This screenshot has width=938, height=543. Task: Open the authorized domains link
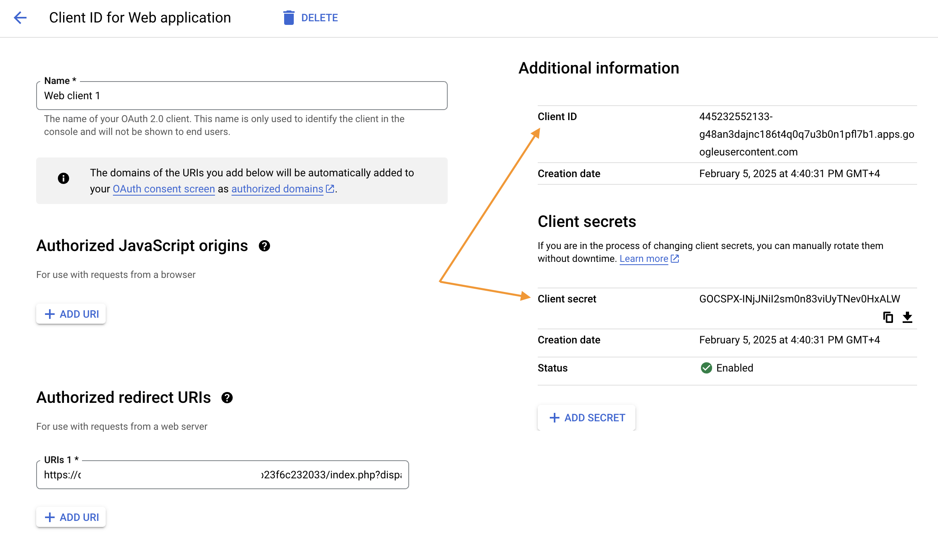277,189
